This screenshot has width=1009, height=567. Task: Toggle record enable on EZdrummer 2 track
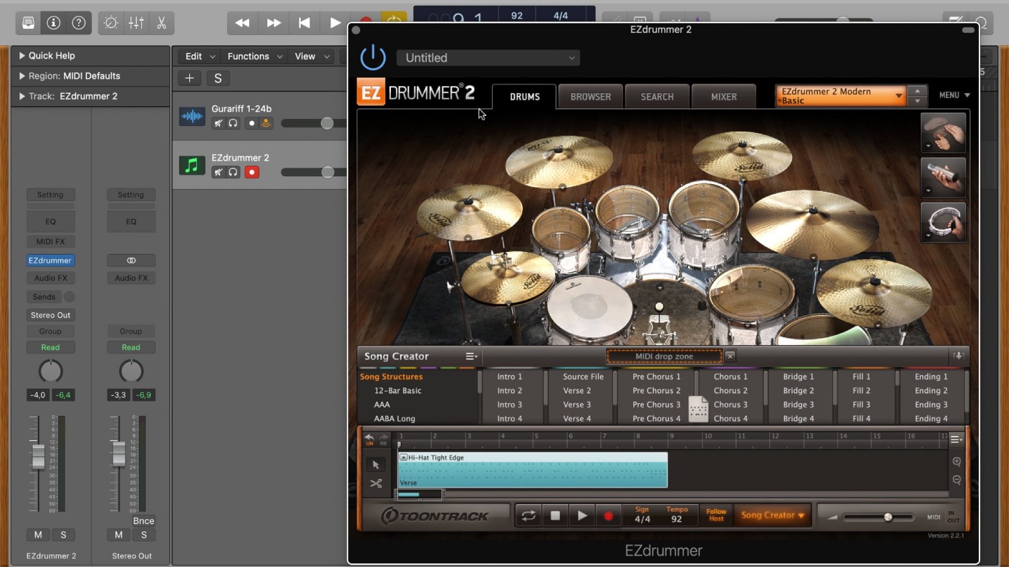click(252, 172)
